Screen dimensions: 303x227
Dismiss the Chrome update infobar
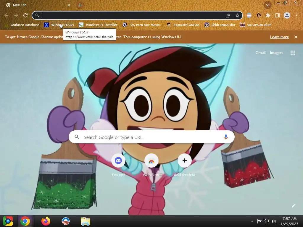(296, 37)
